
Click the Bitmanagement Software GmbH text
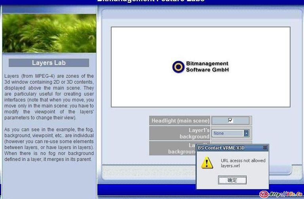(x=207, y=67)
